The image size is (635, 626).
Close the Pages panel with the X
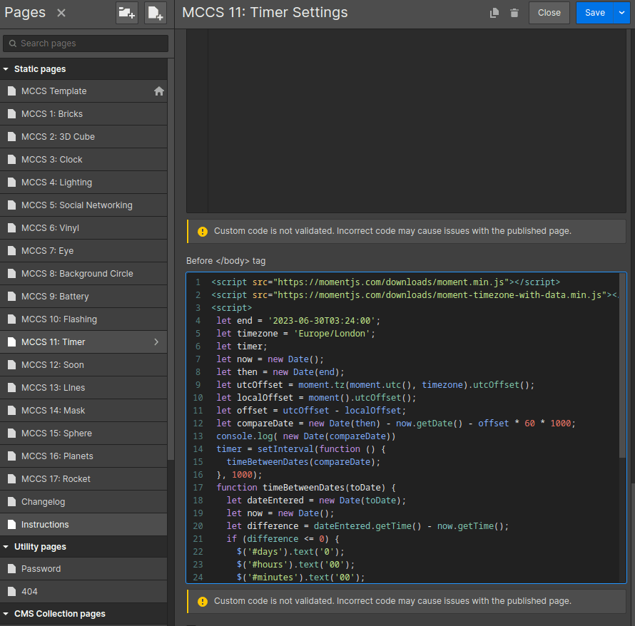[x=61, y=13]
